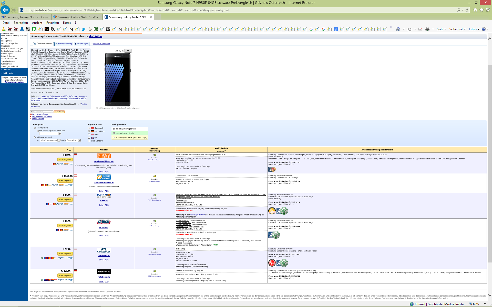Click the e-tec.at shop logo
This screenshot has height=307, width=492.
[104, 195]
